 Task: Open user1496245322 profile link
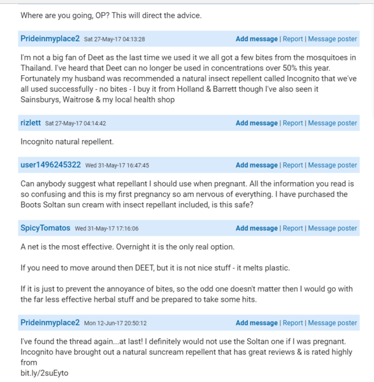[x=50, y=165]
